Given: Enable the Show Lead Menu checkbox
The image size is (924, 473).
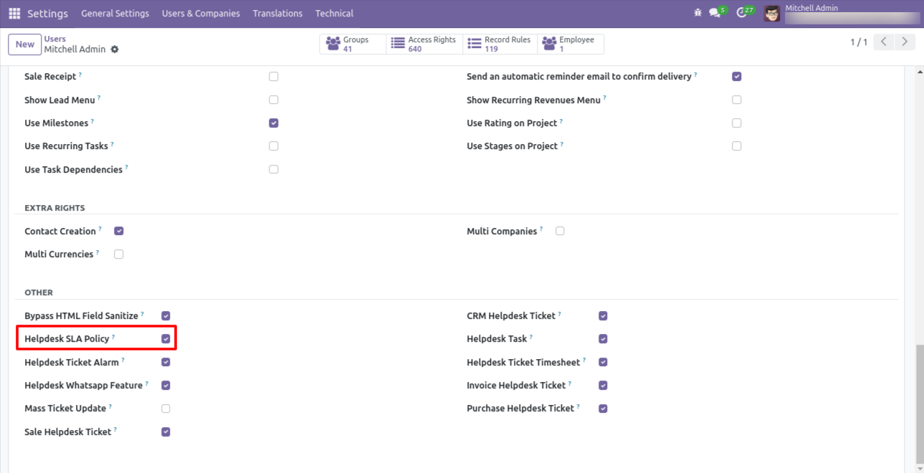Looking at the screenshot, I should pyautogui.click(x=274, y=100).
